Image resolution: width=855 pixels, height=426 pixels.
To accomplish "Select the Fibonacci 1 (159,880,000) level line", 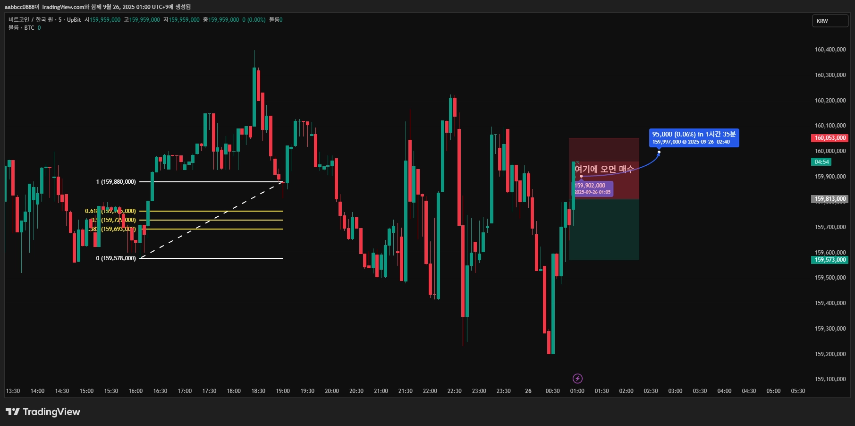I will coord(211,182).
